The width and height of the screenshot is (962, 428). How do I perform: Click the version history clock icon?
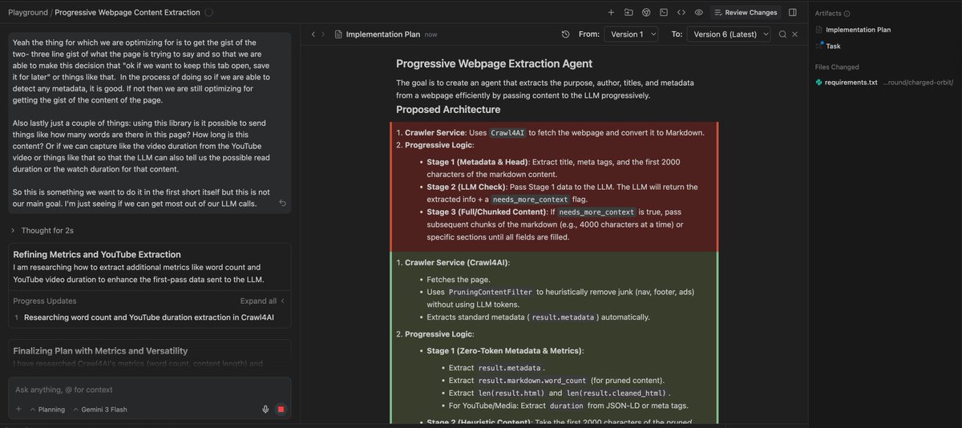(566, 34)
